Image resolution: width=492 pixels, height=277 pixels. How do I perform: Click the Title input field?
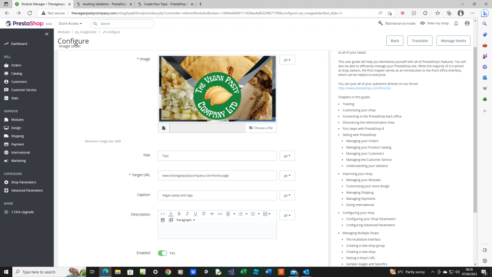pyautogui.click(x=217, y=155)
